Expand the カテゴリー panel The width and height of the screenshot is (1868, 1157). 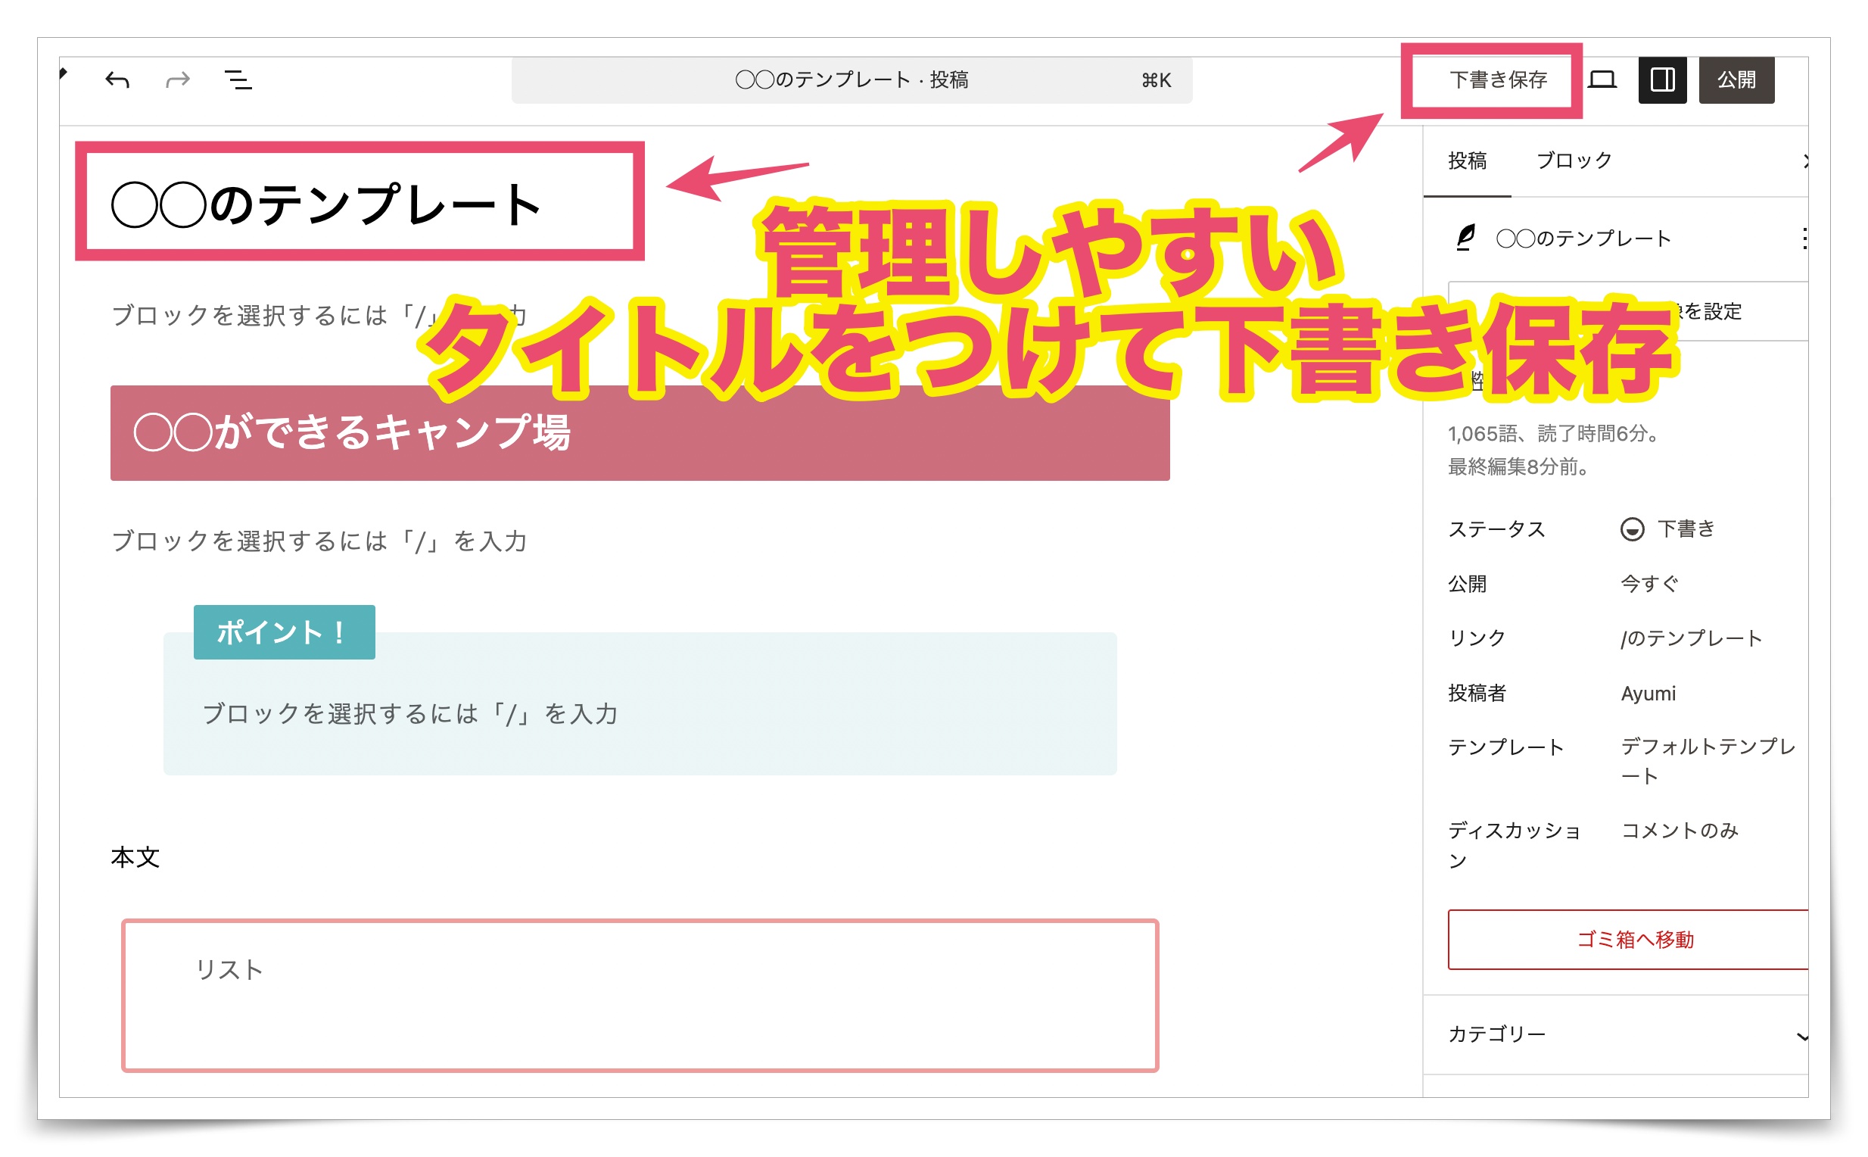tap(1615, 1034)
